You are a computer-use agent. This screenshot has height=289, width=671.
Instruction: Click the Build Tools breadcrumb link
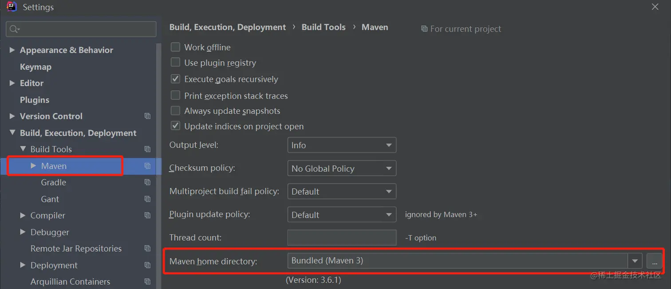[324, 27]
